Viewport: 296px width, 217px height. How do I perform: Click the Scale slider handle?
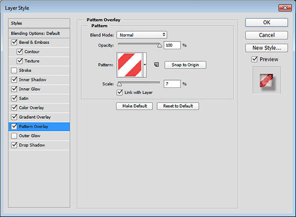[119, 84]
